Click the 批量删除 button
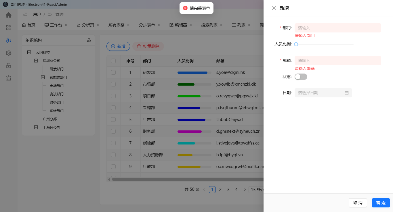Viewport: 393px width, 212px height. [x=148, y=46]
